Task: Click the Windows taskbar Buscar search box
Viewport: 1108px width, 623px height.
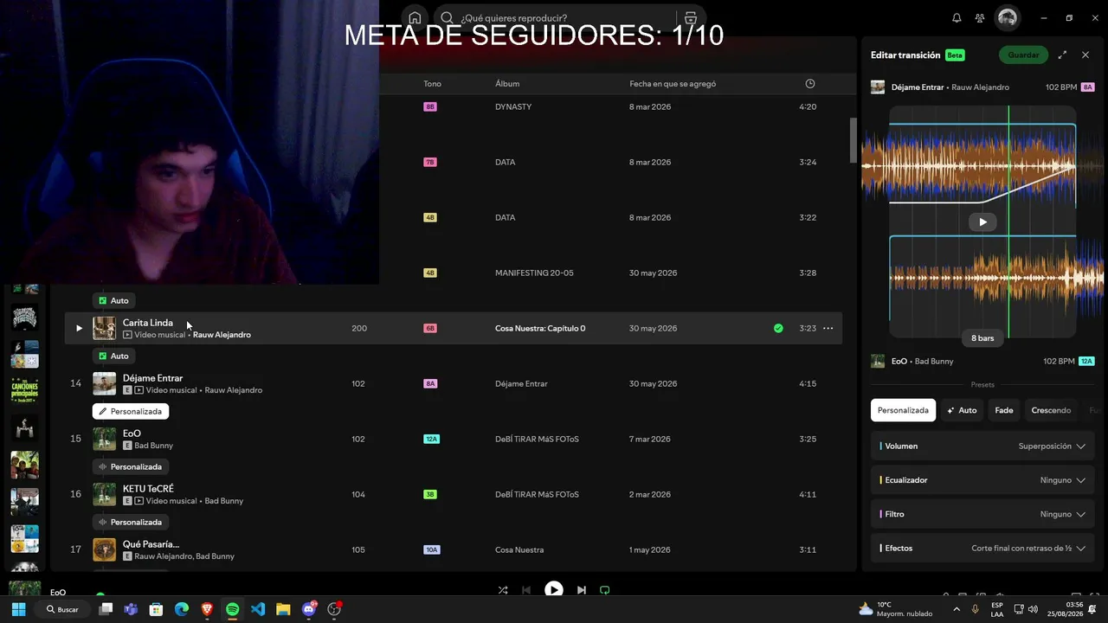Action: [x=62, y=609]
